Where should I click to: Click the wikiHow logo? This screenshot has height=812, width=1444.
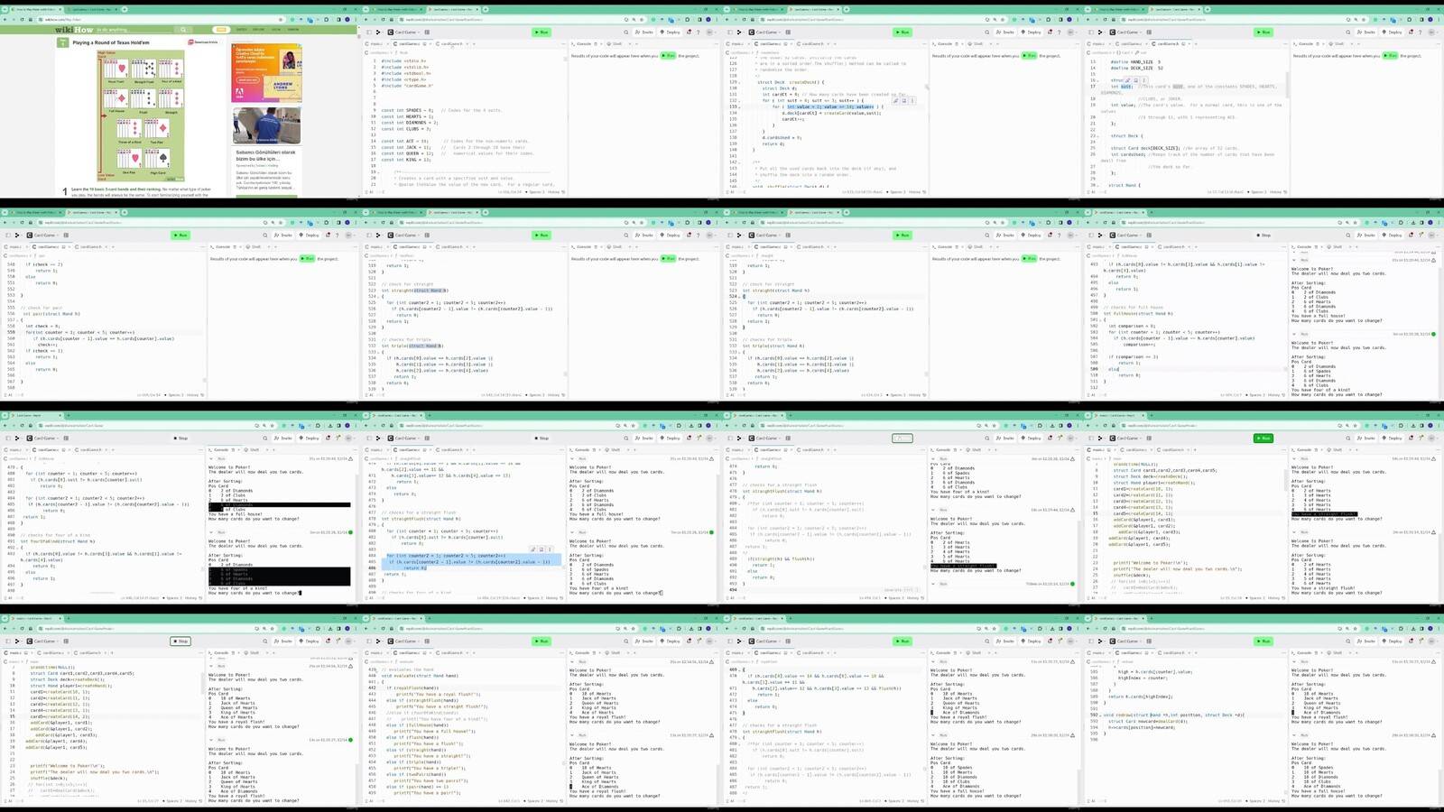point(74,30)
